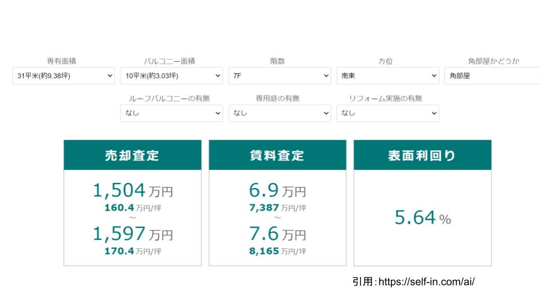The height and width of the screenshot is (304, 540).
Task: Open the 専用庭の有無 dropdown
Action: click(280, 113)
